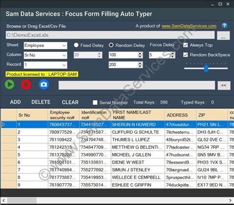Open help via the blue question icon
Viewport: 234px width, 205px height.
[225, 26]
